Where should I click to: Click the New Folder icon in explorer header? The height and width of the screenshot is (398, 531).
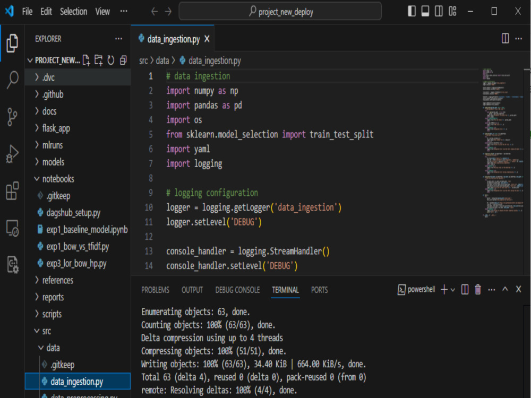click(99, 60)
